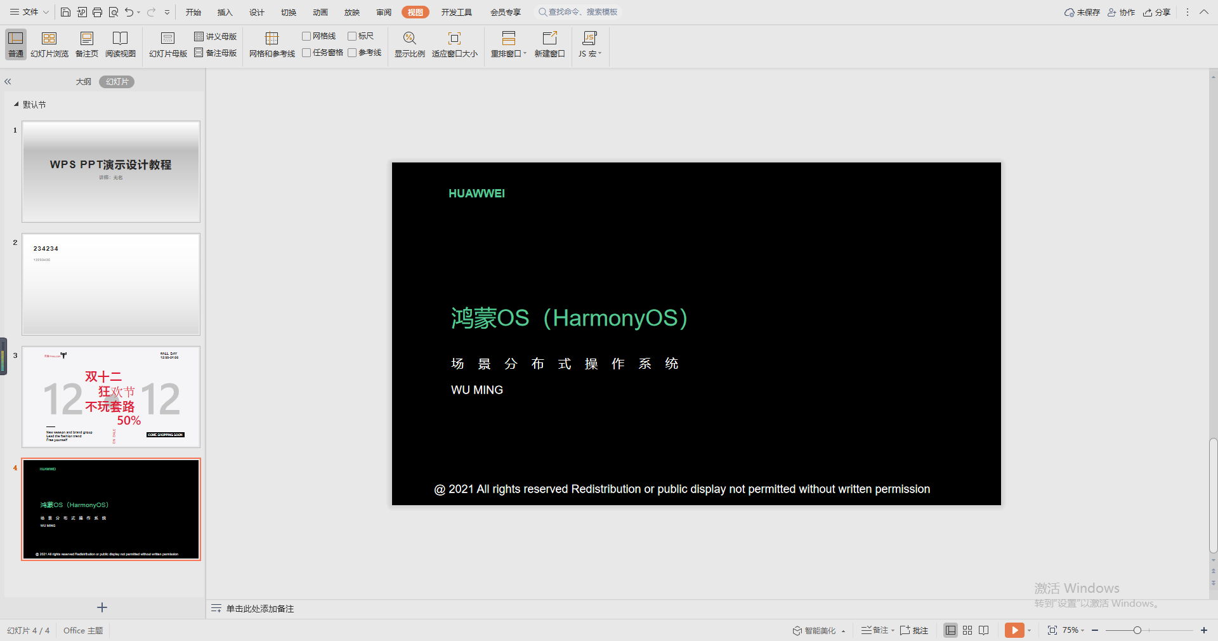Click the zoom out minus button
1218x641 pixels.
1095,630
